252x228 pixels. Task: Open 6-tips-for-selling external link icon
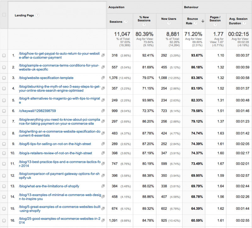(103, 144)
